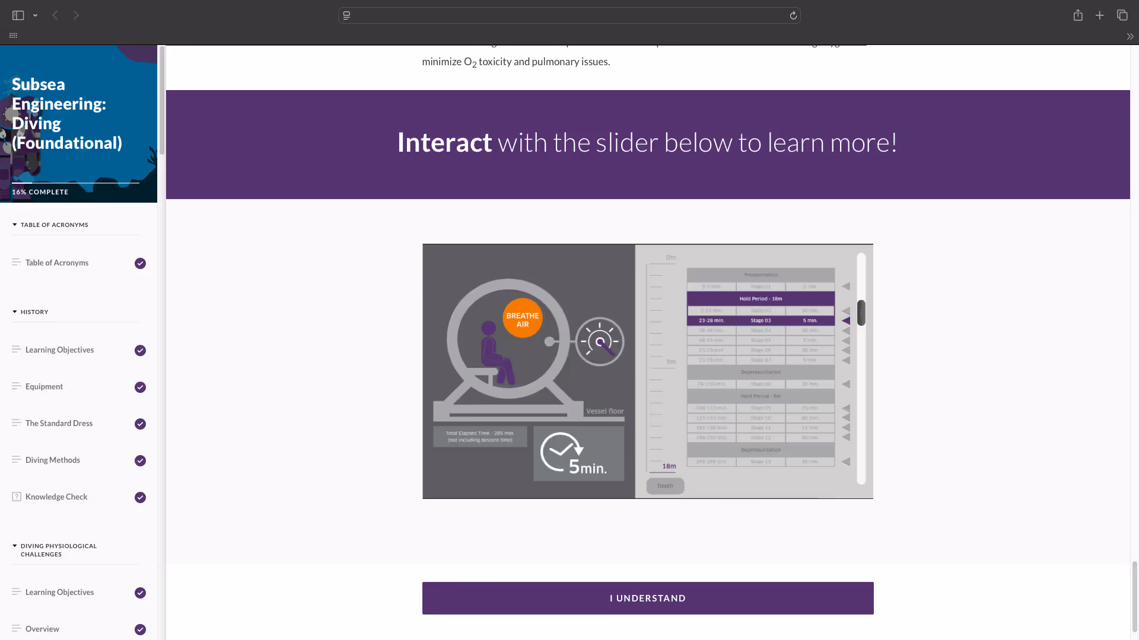
Task: Collapse Diving Physiological Challenges section
Action: [x=15, y=546]
